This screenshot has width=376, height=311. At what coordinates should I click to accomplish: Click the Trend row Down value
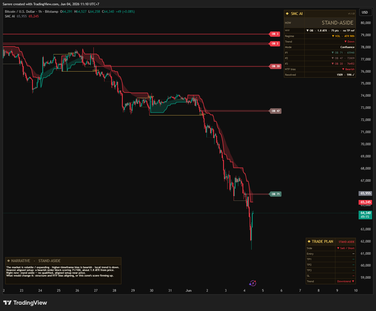[349, 42]
